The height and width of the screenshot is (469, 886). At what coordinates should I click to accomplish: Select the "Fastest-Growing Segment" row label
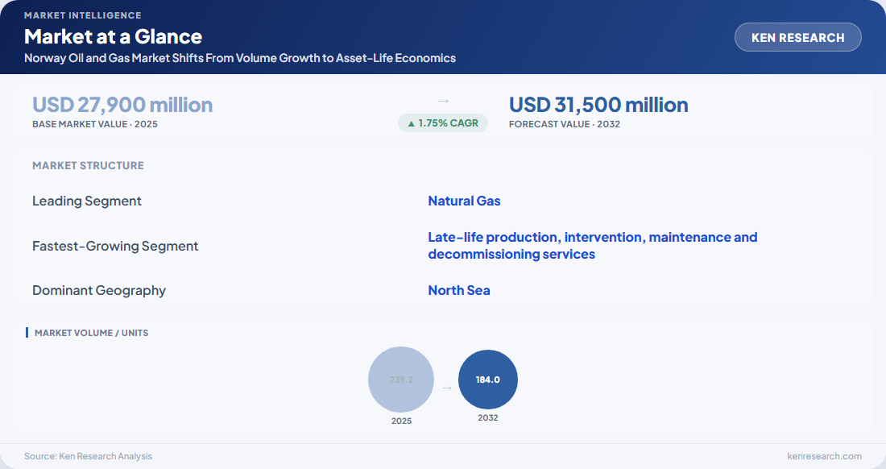(x=115, y=247)
